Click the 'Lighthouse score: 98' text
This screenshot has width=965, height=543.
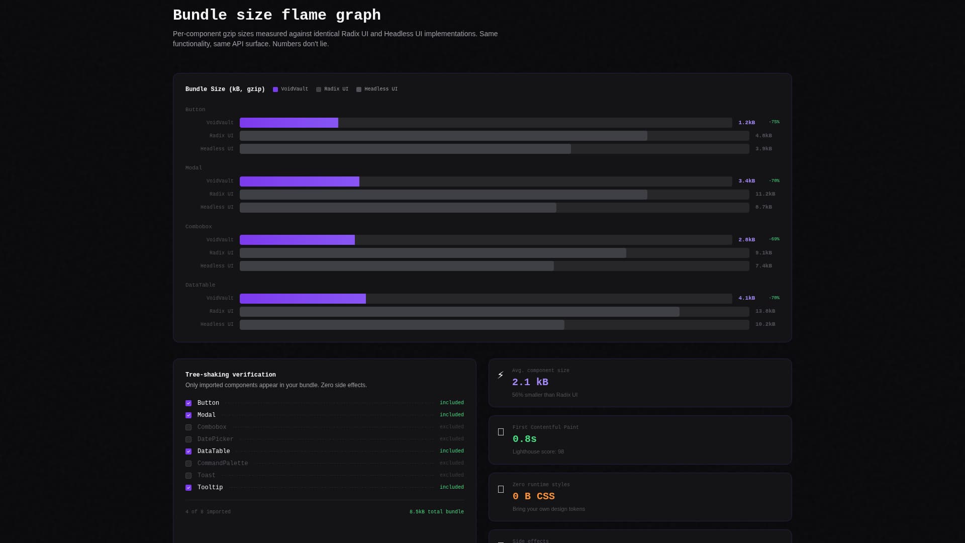pos(538,451)
